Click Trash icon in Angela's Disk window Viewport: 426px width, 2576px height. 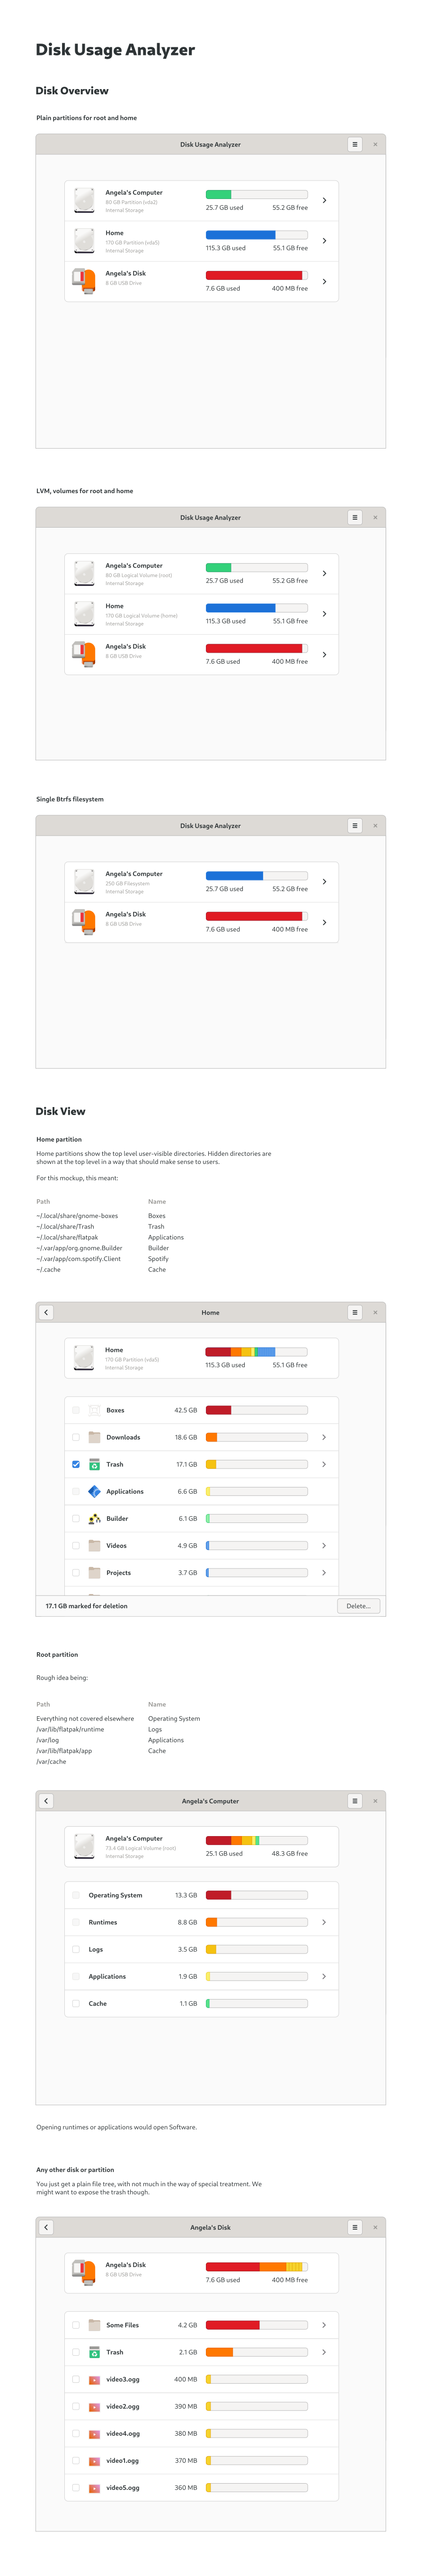(x=94, y=2352)
